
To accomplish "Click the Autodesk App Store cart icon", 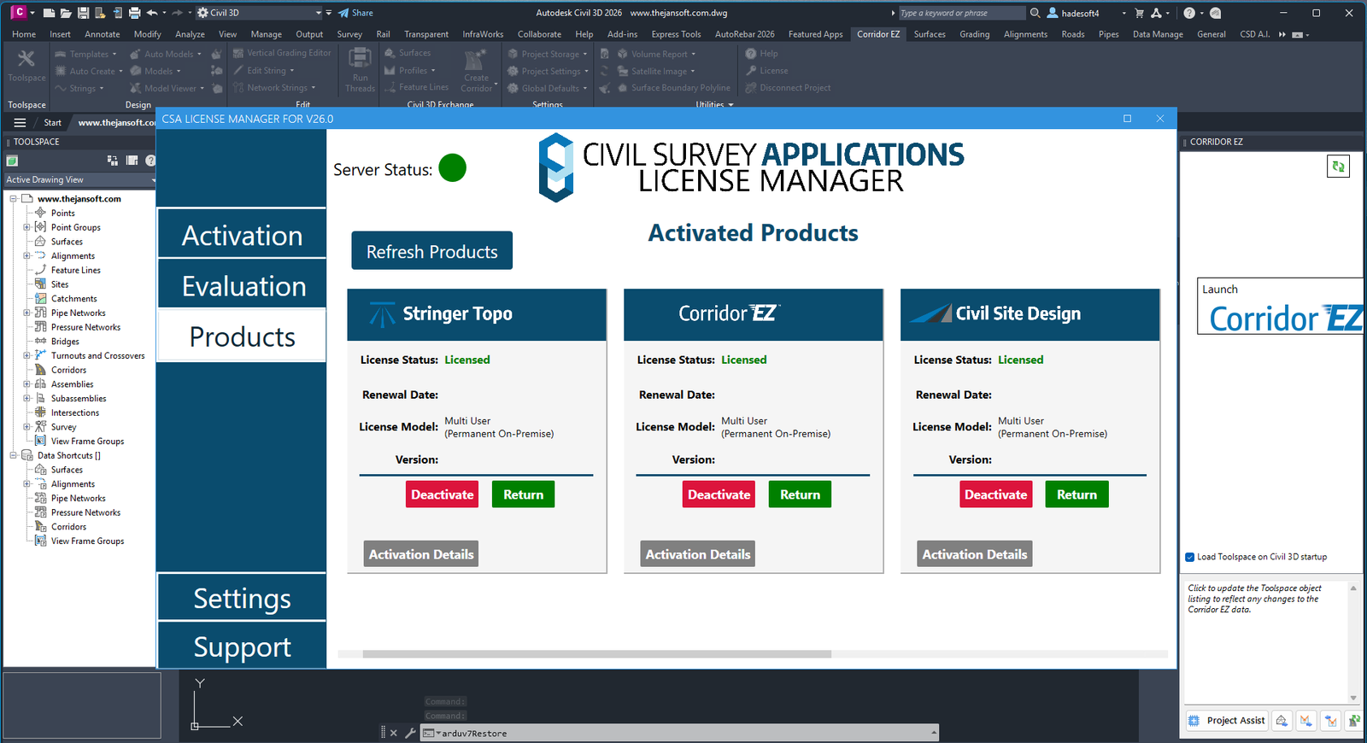I will click(x=1139, y=13).
